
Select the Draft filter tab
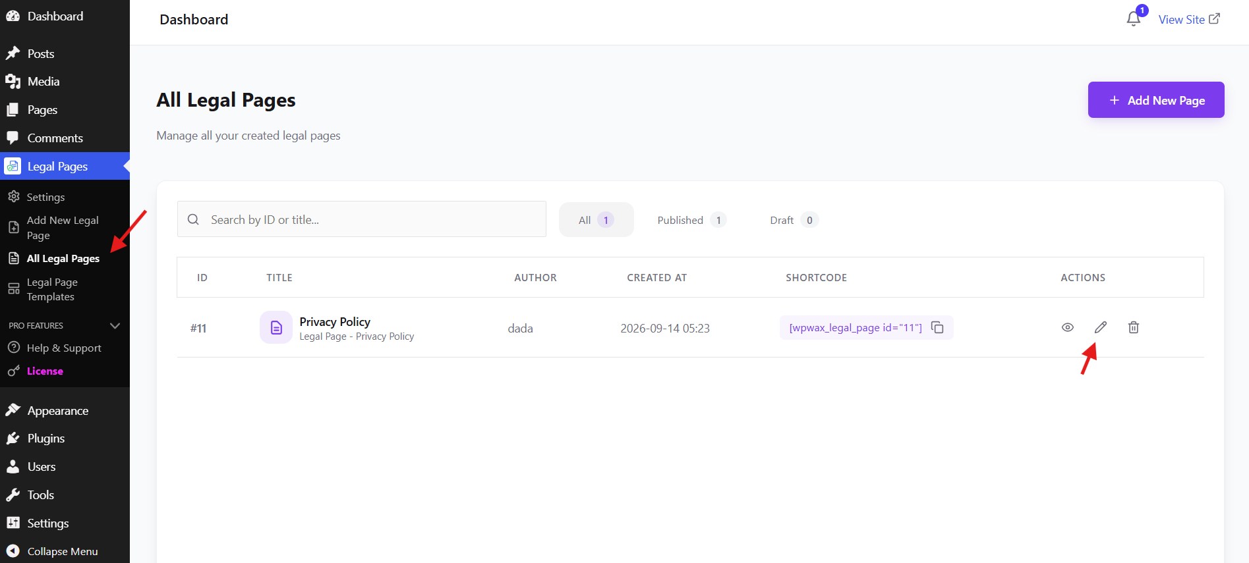(794, 220)
